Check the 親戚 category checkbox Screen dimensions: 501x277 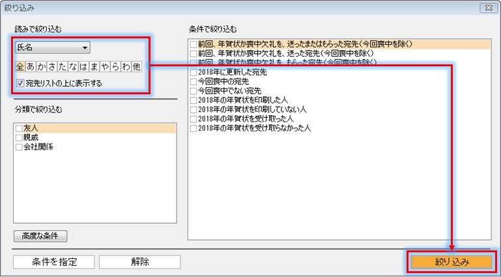(19, 138)
